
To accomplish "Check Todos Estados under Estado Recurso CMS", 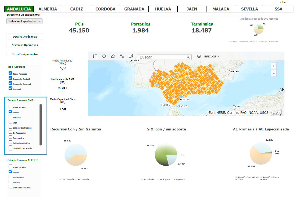I will [x=10, y=107].
